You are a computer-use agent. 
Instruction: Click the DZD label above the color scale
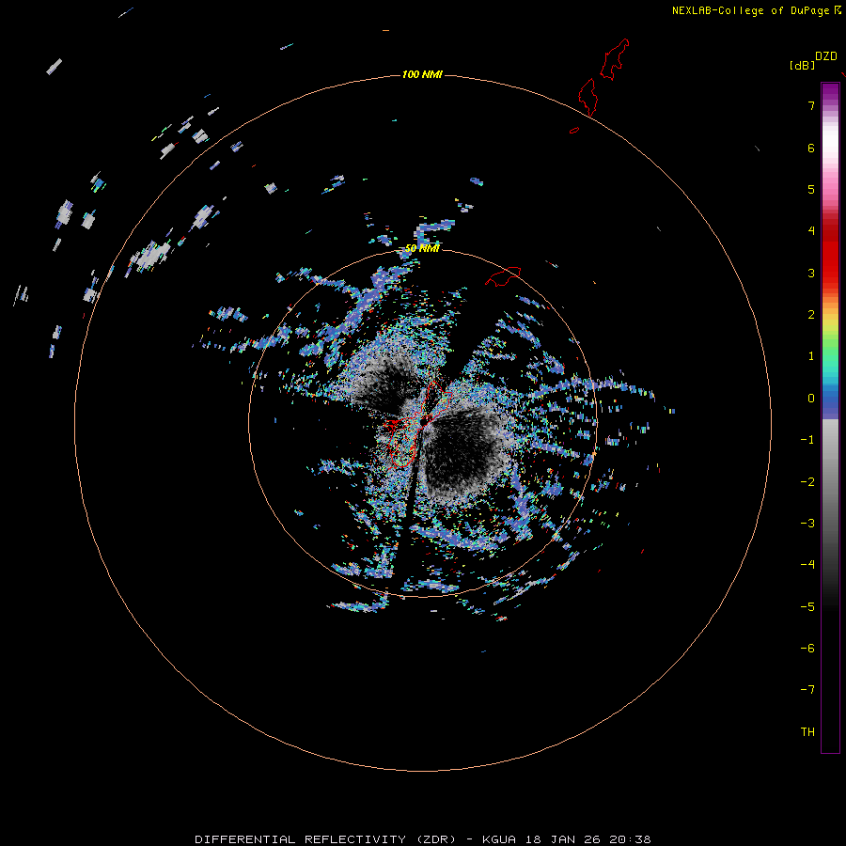pos(826,56)
